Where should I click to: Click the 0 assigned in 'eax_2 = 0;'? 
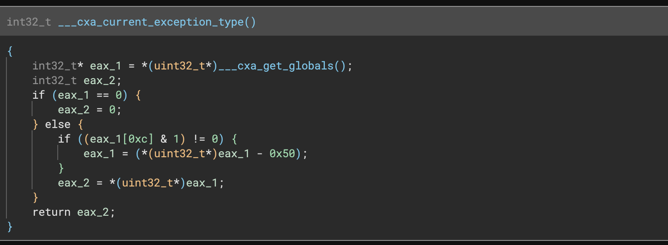112,110
